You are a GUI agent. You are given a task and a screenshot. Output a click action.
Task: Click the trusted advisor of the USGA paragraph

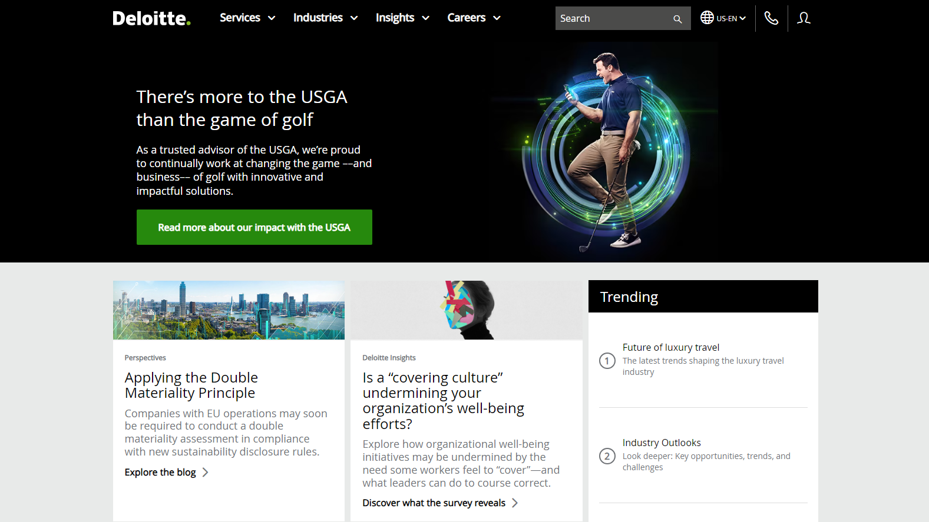pyautogui.click(x=254, y=170)
